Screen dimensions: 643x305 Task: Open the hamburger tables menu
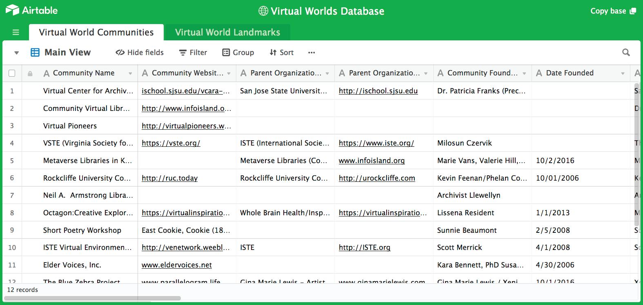[x=16, y=32]
